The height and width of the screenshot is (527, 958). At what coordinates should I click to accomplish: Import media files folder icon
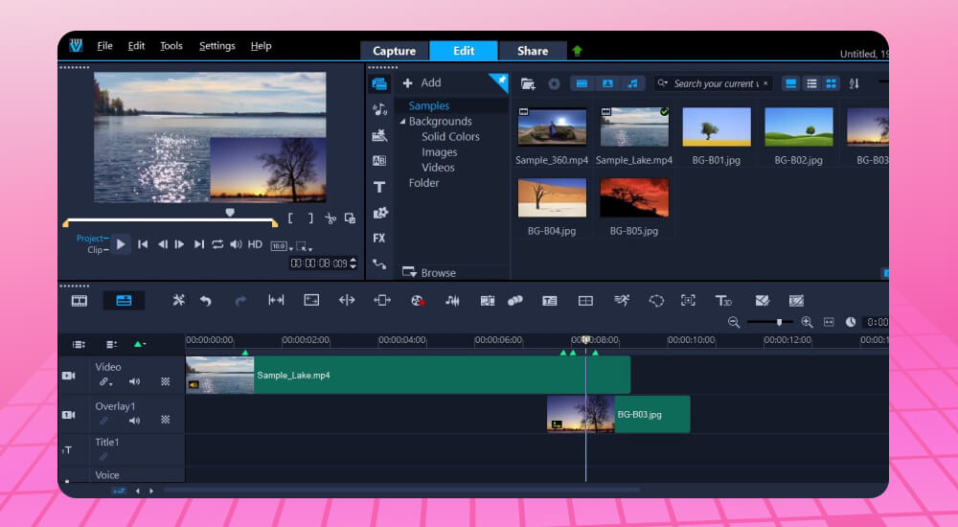[x=528, y=83]
